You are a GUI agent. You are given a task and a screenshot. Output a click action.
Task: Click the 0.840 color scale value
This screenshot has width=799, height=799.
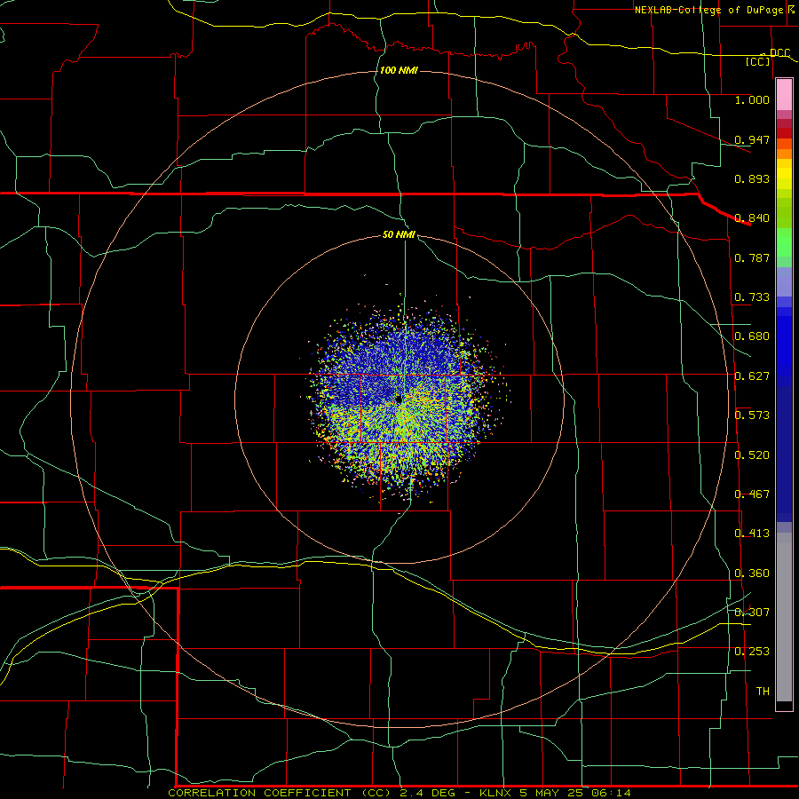(x=752, y=218)
